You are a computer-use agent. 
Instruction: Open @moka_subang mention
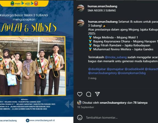point(116,57)
